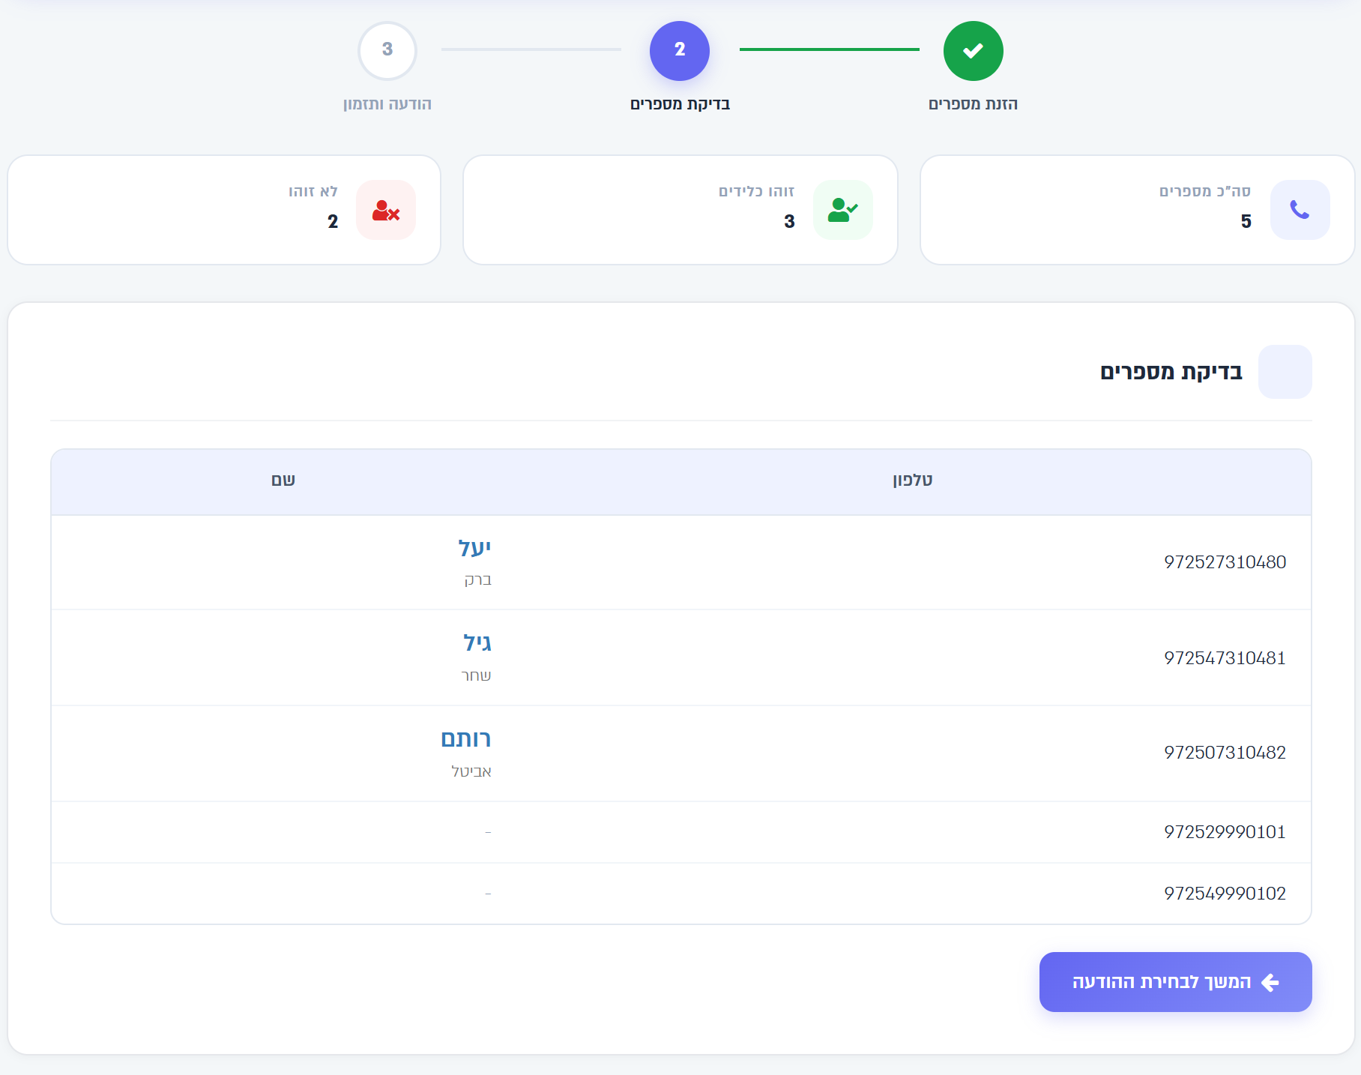
Task: Click the שם column header
Action: [283, 481]
